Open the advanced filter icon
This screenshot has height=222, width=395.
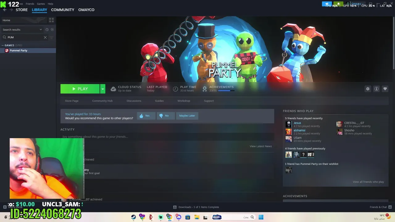pyautogui.click(x=52, y=37)
